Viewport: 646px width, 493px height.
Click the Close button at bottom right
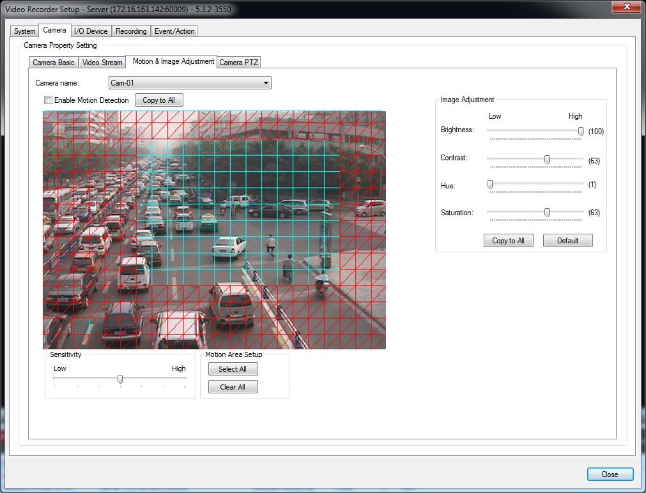tap(610, 474)
